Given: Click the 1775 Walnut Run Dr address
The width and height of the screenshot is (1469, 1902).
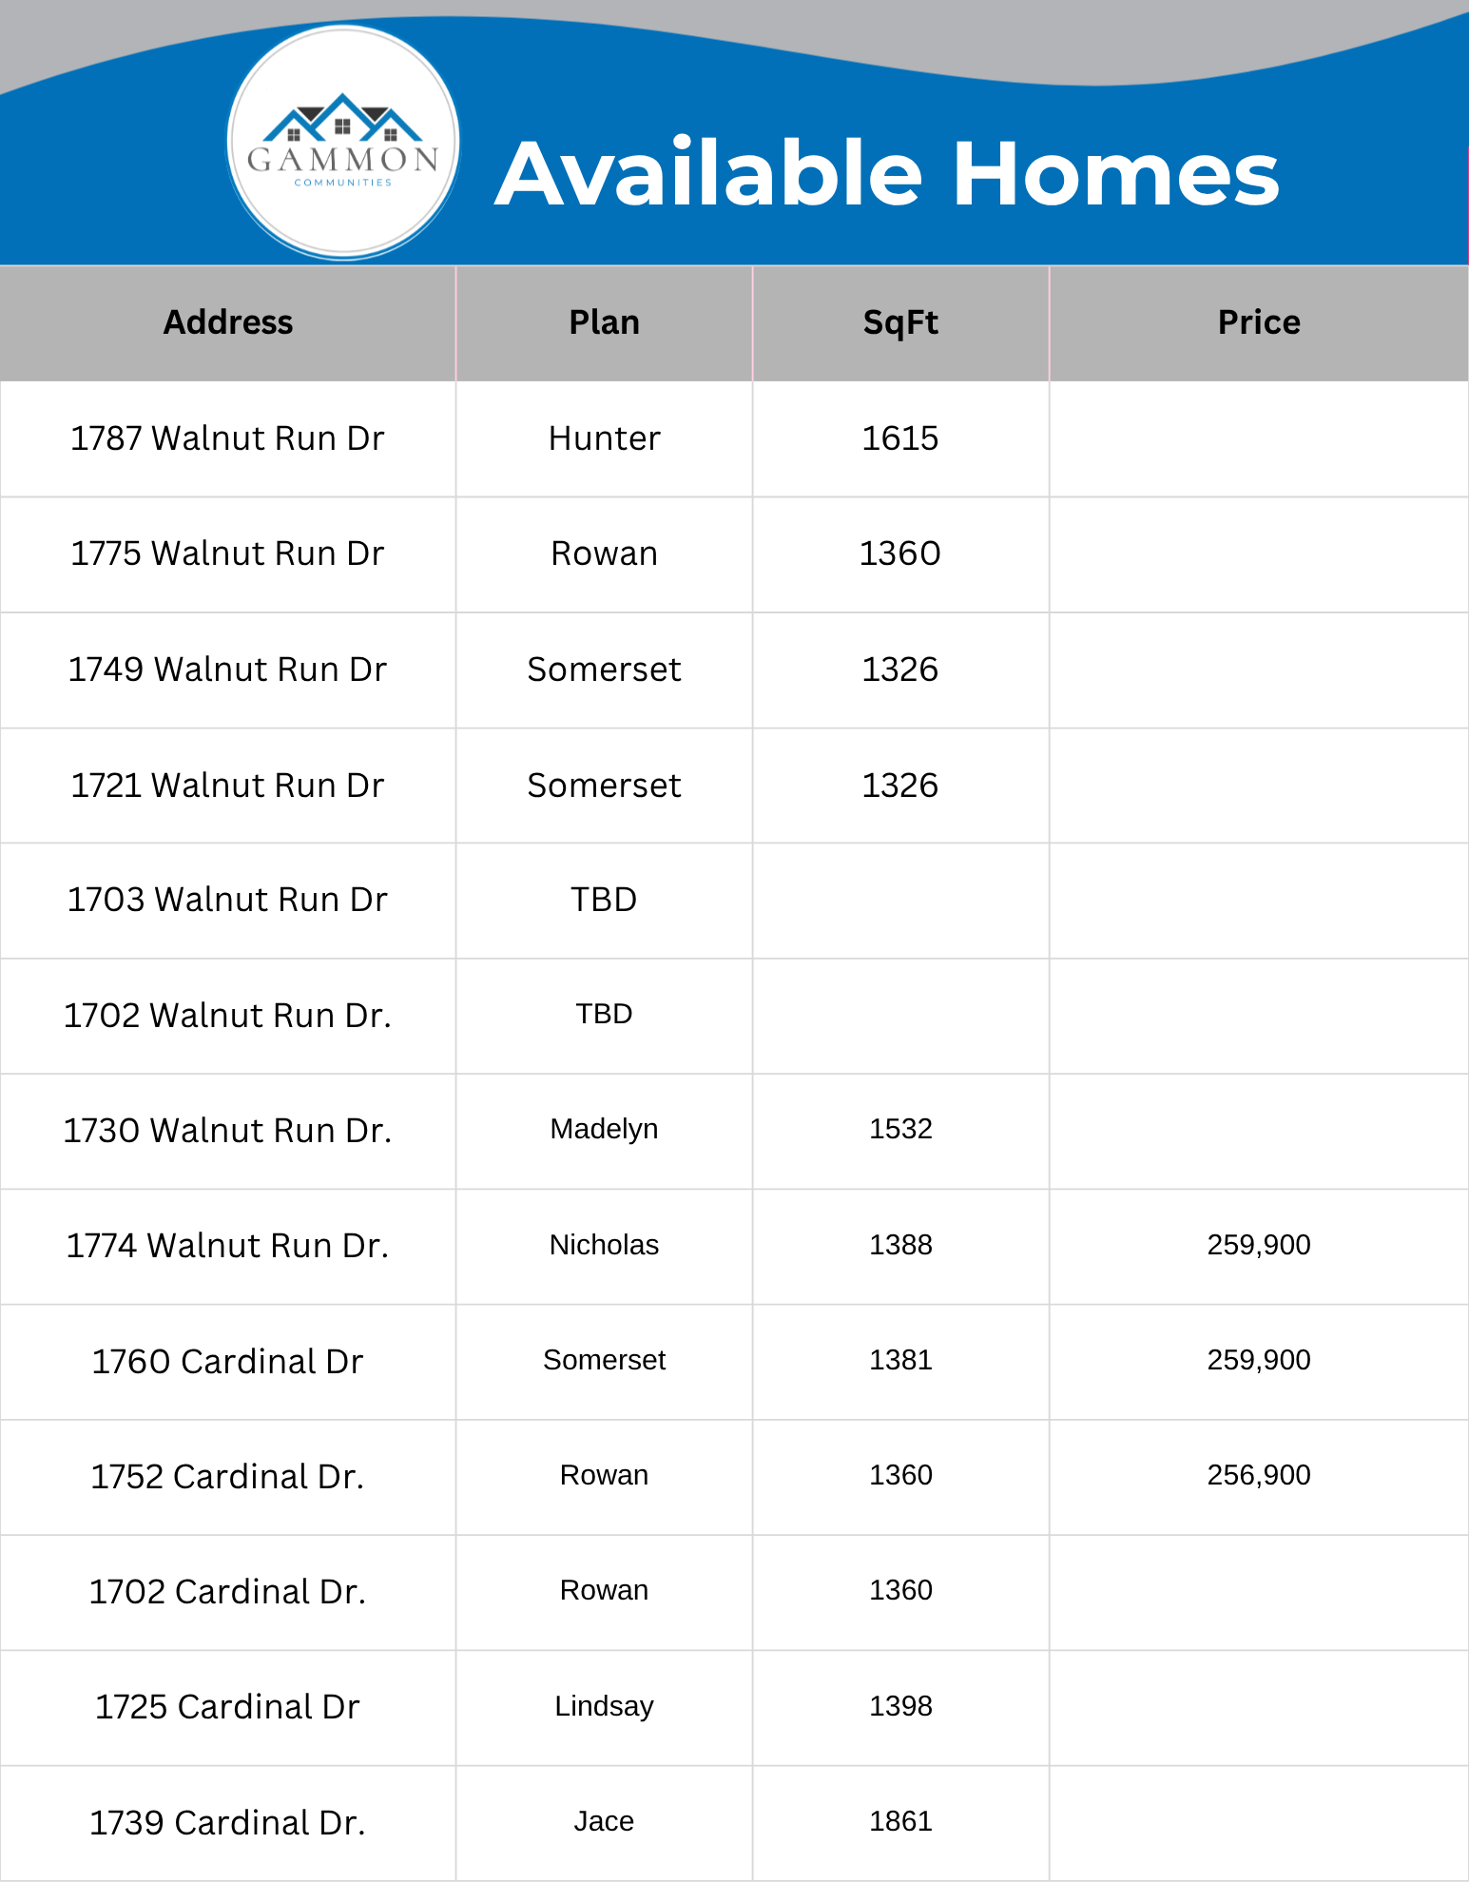Looking at the screenshot, I should (227, 553).
